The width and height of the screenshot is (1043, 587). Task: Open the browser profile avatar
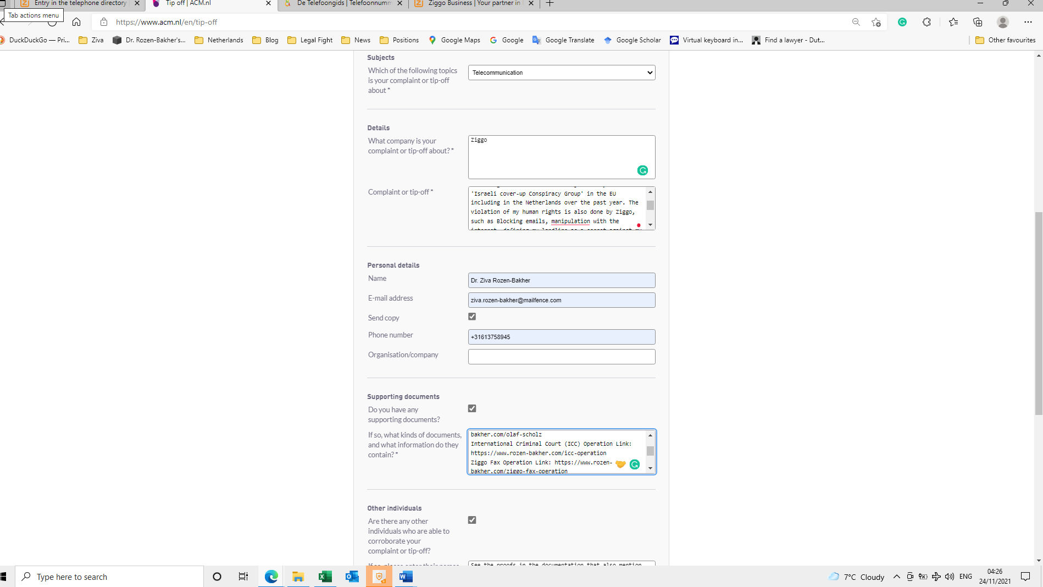click(1003, 22)
